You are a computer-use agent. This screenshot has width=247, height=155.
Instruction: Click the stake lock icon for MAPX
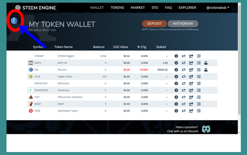(206, 63)
